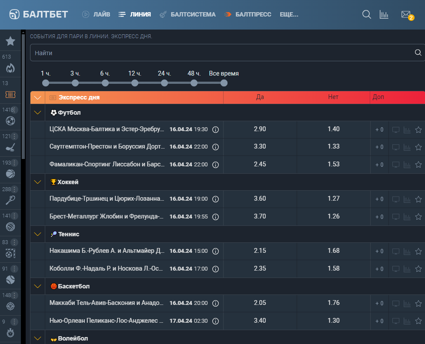Open the statistics chart icon in the header
This screenshot has width=425, height=344.
click(384, 15)
